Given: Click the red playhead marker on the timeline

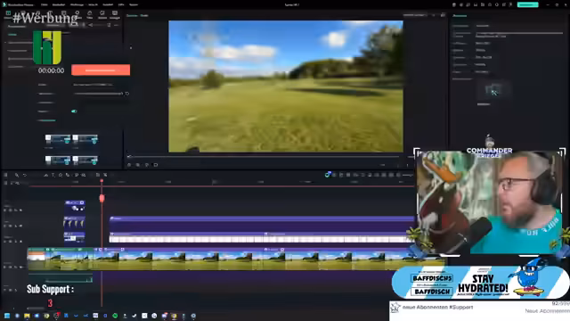Looking at the screenshot, I should point(102,198).
